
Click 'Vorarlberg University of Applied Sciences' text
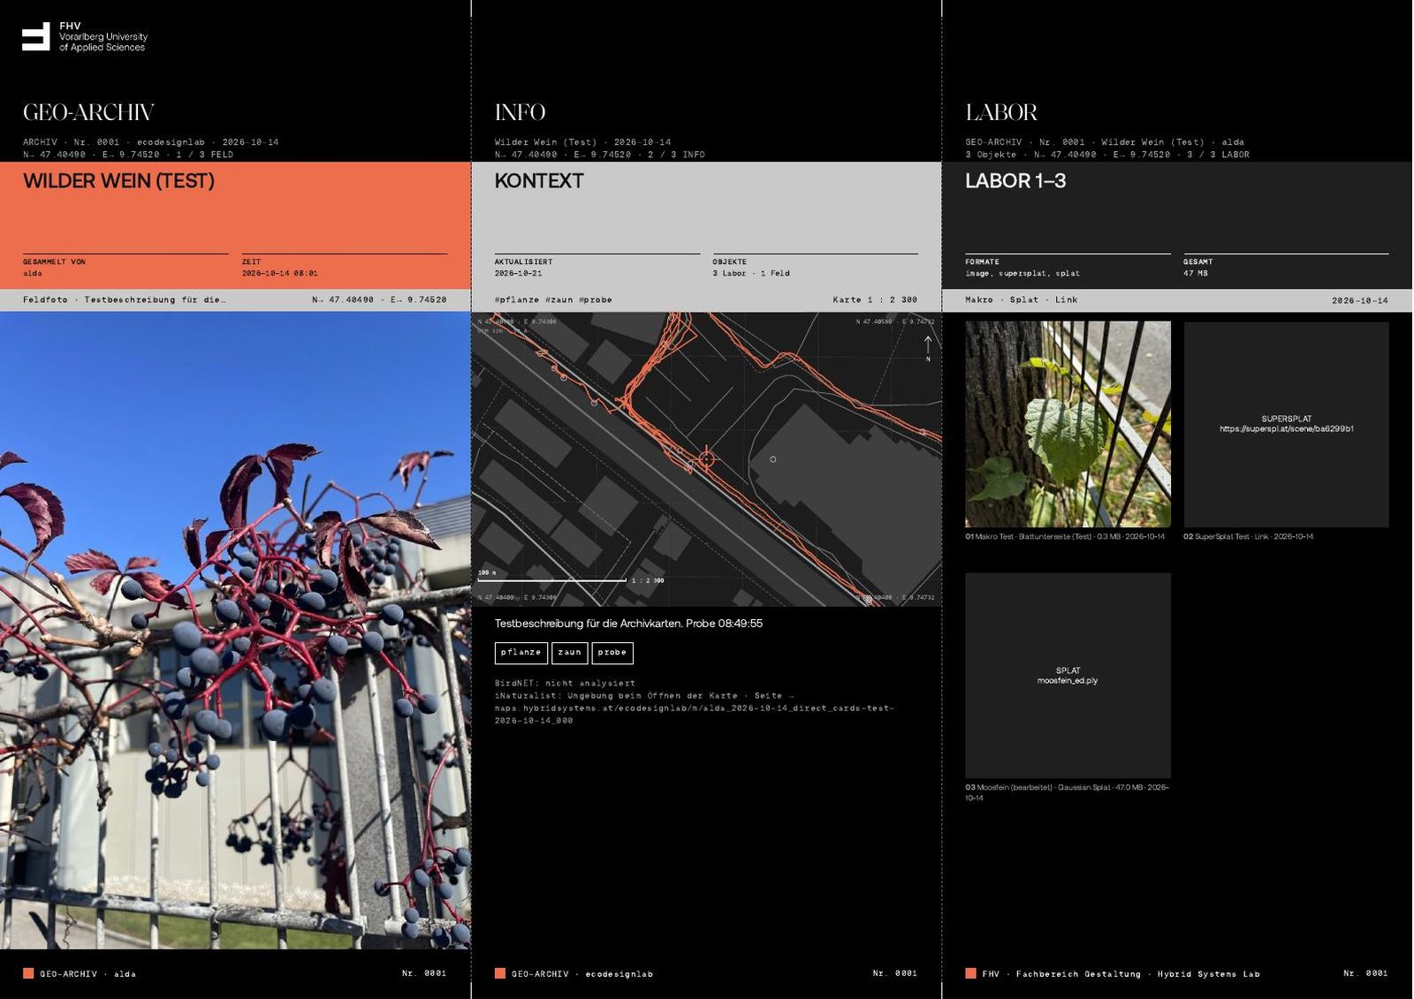pos(103,42)
